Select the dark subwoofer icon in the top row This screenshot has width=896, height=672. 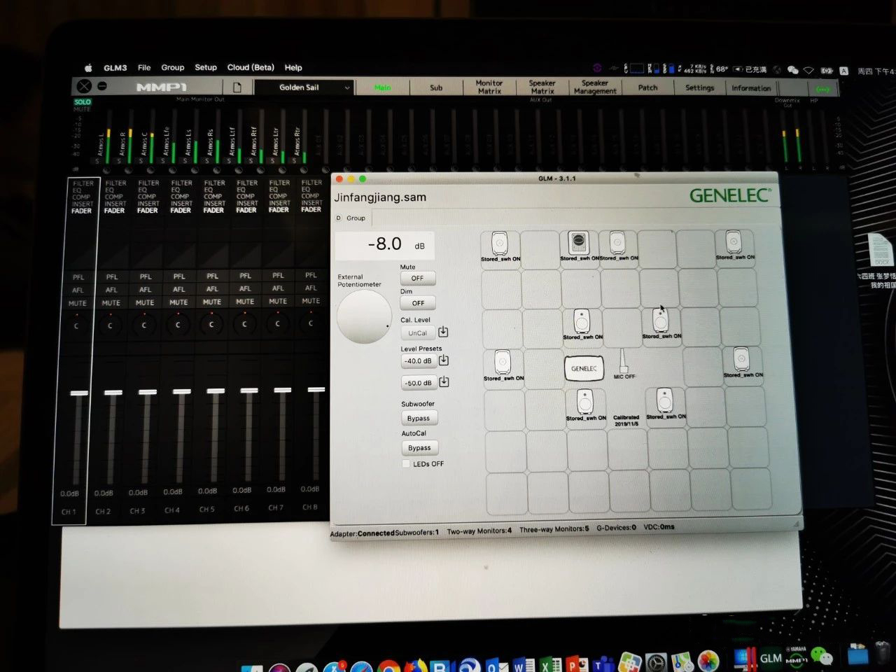578,244
